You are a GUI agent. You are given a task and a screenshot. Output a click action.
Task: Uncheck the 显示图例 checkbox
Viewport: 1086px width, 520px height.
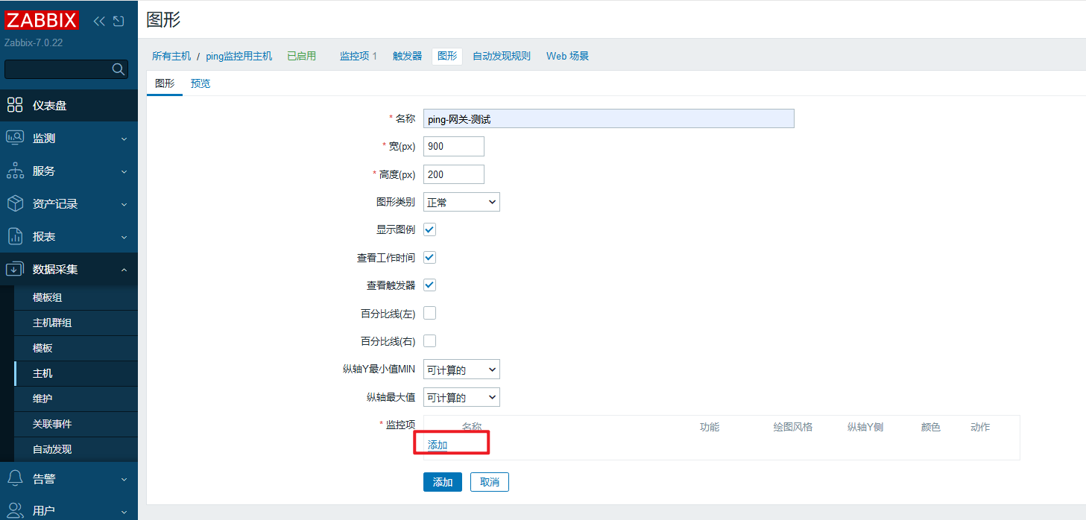429,229
